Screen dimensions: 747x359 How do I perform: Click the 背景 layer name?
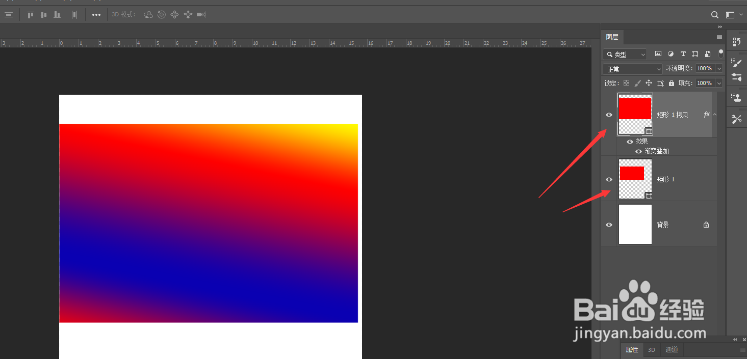coord(663,225)
